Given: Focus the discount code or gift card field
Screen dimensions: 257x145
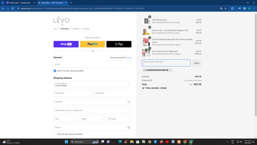Looking at the screenshot, I should coord(166,63).
